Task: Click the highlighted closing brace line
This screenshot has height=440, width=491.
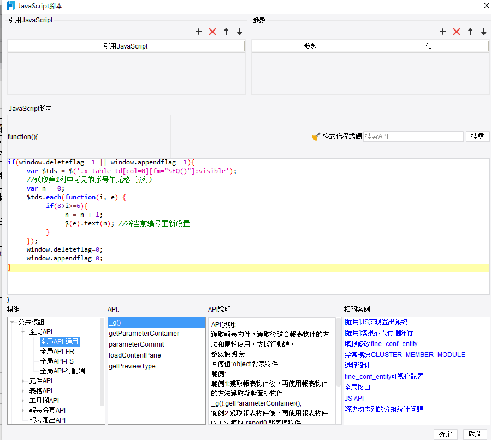Action: pos(249,267)
